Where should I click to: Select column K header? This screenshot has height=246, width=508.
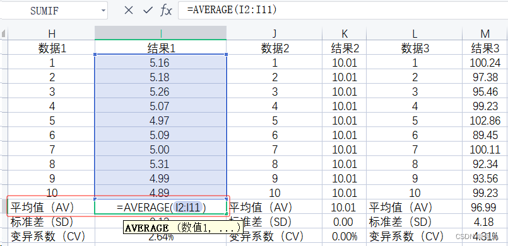click(x=345, y=33)
